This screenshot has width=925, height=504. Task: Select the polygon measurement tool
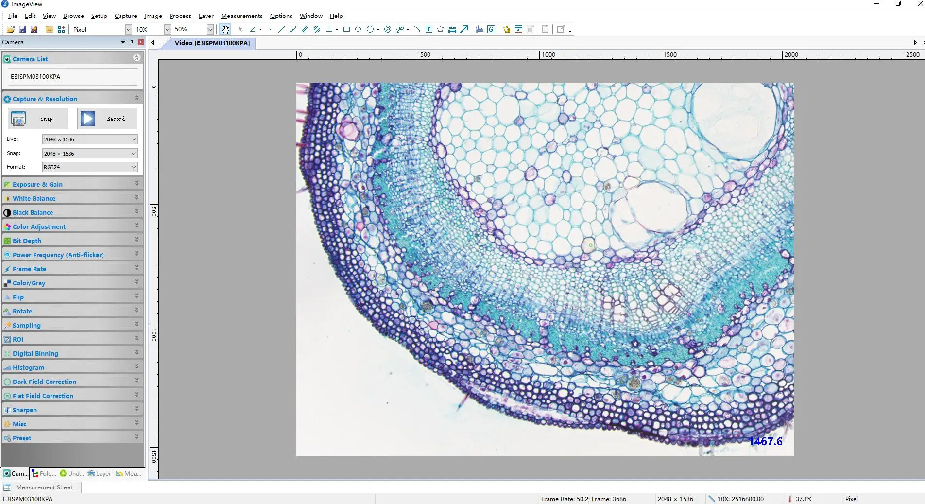[440, 29]
